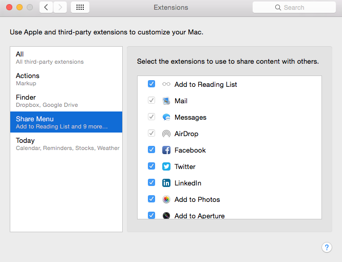Click the Facebook icon in the list
342x262 pixels.
pyautogui.click(x=166, y=150)
